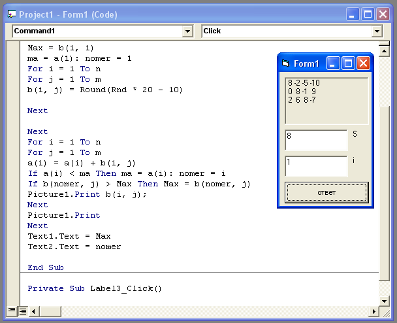Viewport: 397px width, 323px height.
Task: Minimize the Form1 window
Action: (333, 63)
